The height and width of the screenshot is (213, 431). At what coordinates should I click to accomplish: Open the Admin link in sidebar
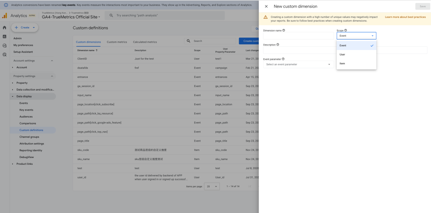point(17,38)
